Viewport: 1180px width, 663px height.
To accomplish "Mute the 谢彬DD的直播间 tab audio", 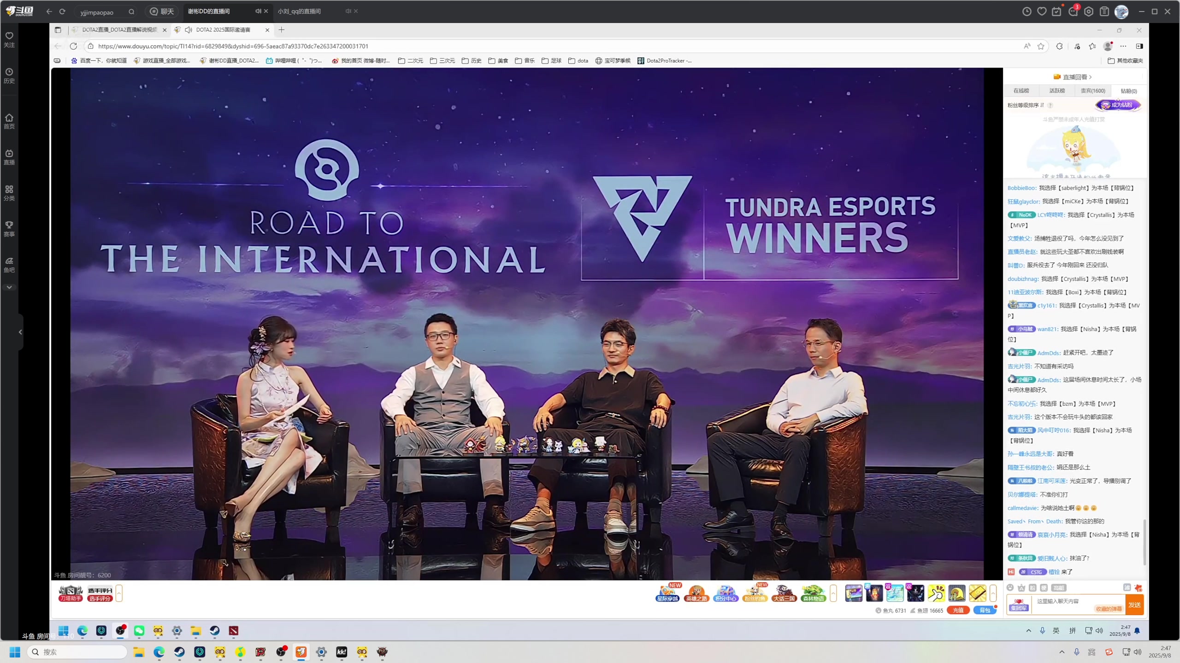I will coord(258,11).
